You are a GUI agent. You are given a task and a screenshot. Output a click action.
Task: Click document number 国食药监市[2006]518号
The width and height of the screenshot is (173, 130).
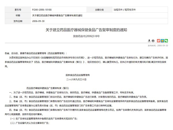[86, 36]
